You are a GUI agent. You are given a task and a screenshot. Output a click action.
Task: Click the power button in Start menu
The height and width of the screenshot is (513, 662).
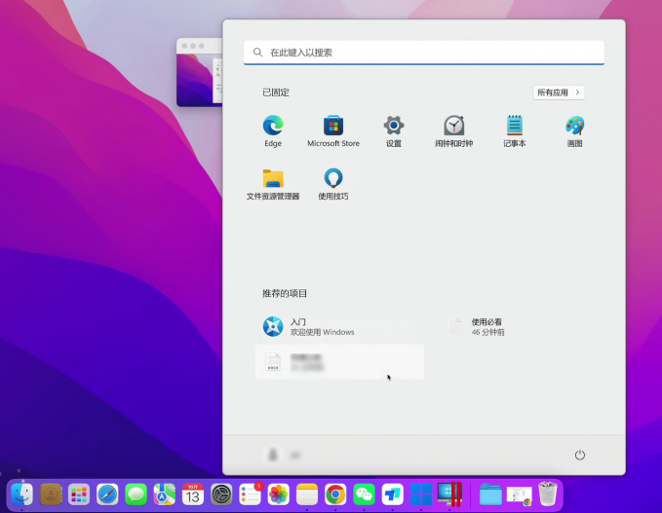pos(580,455)
